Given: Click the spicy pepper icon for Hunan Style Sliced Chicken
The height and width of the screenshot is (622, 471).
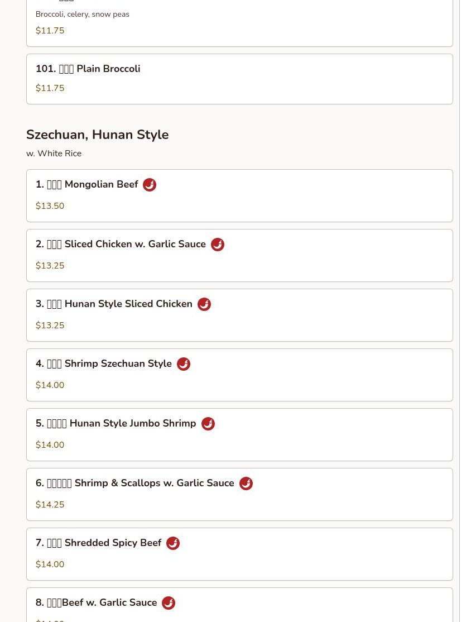Looking at the screenshot, I should 204,304.
